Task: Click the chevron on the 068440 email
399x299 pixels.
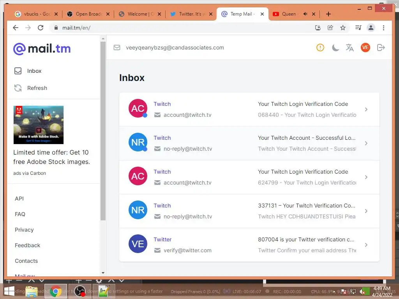Action: coord(366,109)
